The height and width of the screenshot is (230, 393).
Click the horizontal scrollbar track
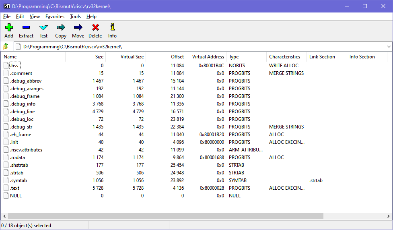point(354,216)
